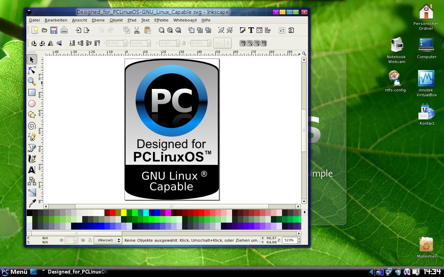The width and height of the screenshot is (444, 277).
Task: Open the XML editor icon
Action: [x=259, y=30]
